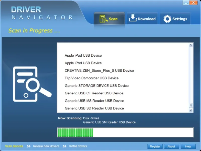The height and width of the screenshot is (151, 201).
Task: Click the Scan tab document-magnifier icon
Action: pos(104,19)
